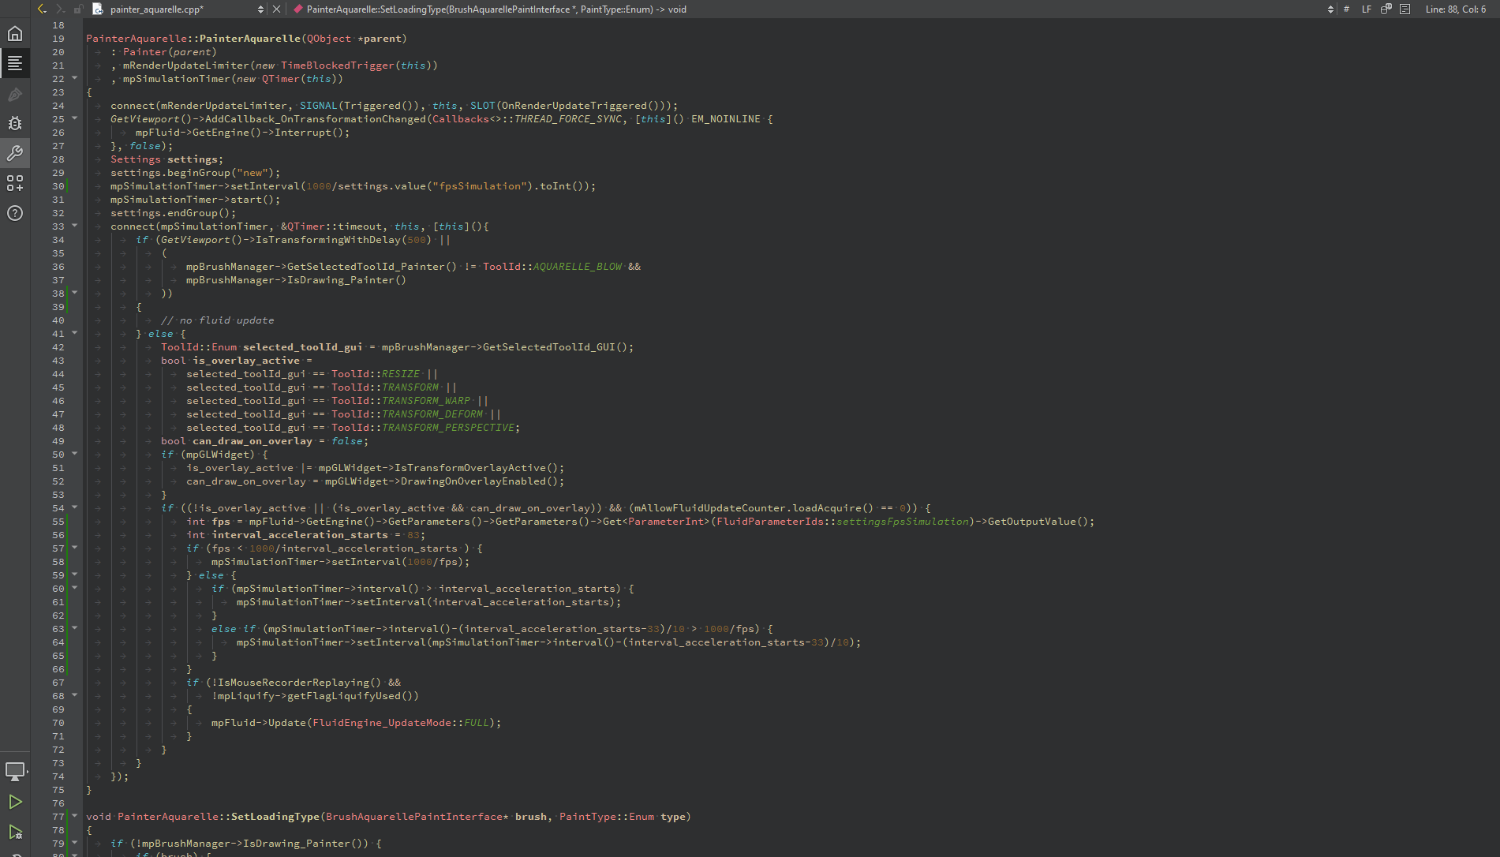Click the preprocessor directives hash button
Viewport: 1500px width, 857px height.
coord(1346,9)
